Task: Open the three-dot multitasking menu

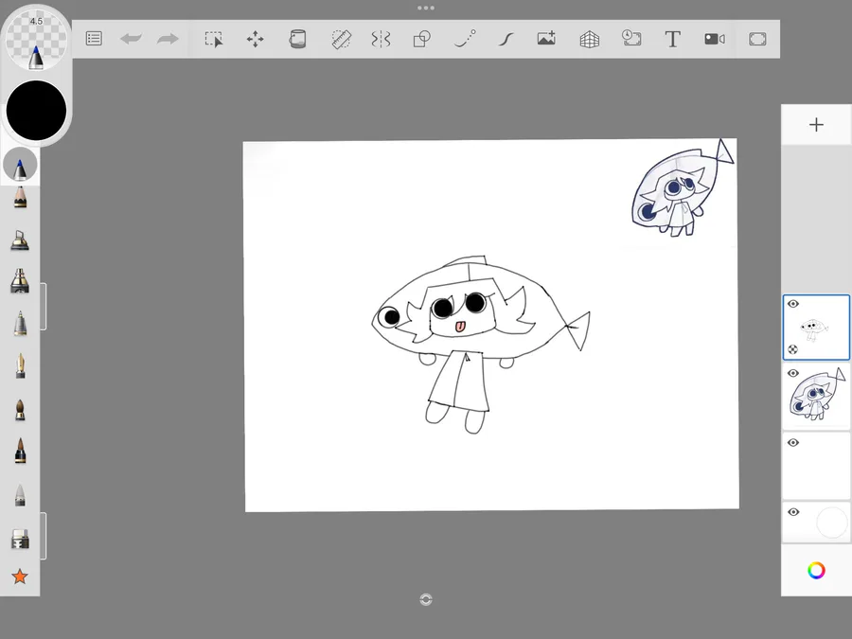Action: coord(426,9)
